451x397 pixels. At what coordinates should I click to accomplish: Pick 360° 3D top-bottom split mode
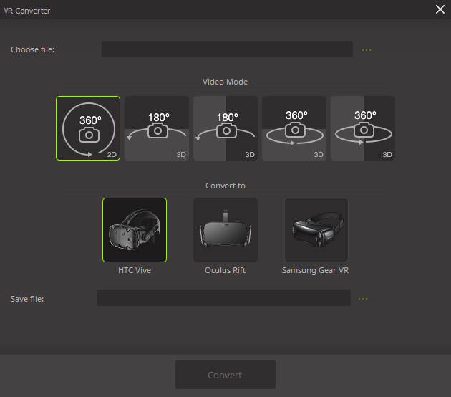click(x=294, y=128)
